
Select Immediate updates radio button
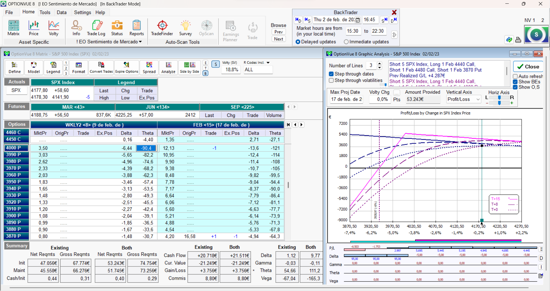[346, 42]
